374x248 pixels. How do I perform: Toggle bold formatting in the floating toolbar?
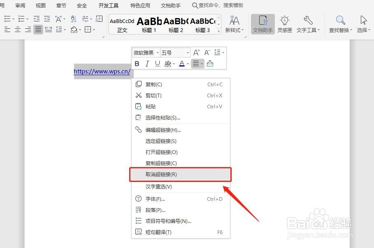pos(137,64)
